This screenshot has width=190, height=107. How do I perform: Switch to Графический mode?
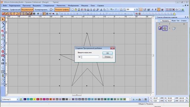(x=15, y=10)
